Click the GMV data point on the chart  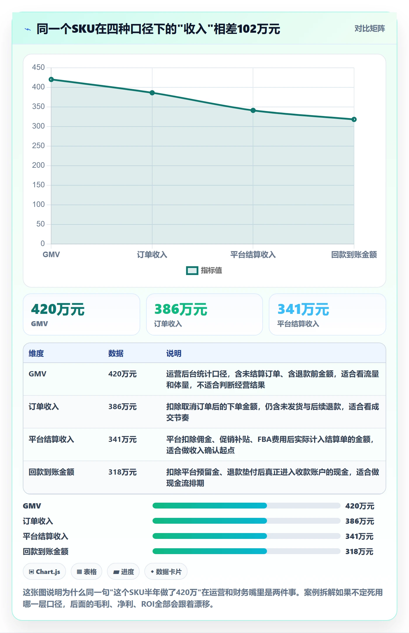point(51,79)
